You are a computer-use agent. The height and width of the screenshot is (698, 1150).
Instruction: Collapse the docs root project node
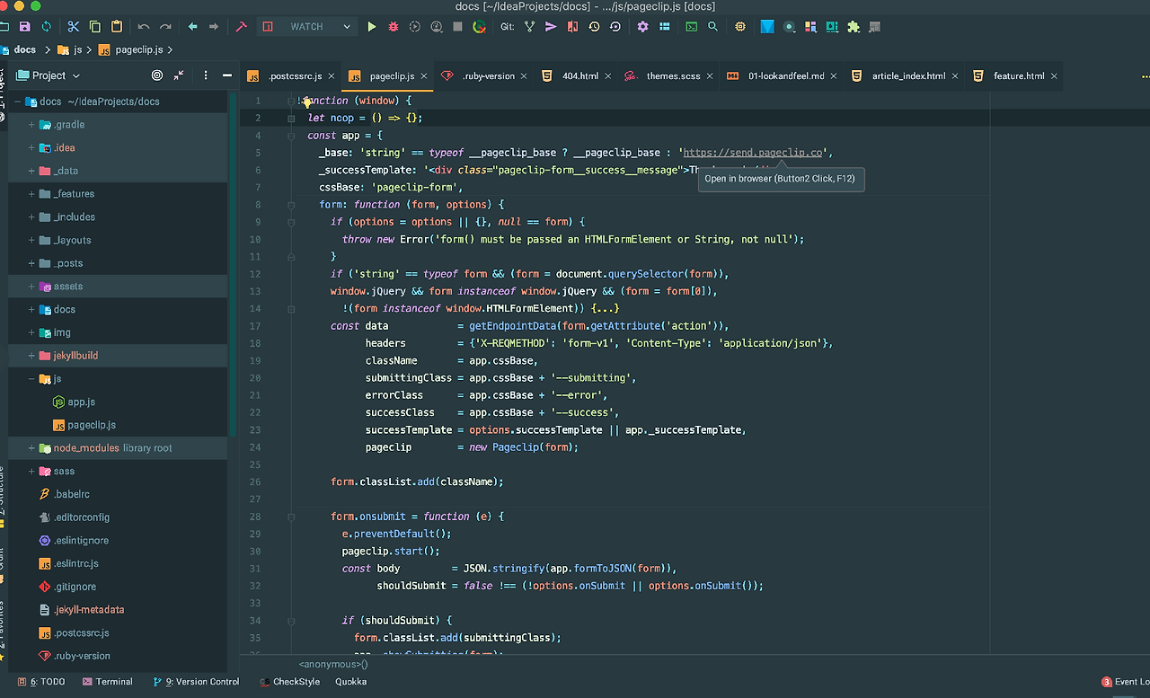(17, 102)
